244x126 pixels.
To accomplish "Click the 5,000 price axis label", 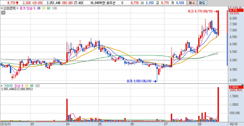I will coord(233,60).
